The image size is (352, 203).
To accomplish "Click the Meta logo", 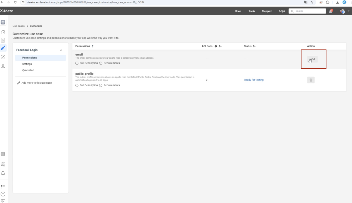I will (x=6, y=11).
